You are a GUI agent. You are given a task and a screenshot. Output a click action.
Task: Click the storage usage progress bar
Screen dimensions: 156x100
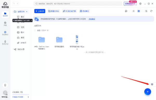(x=21, y=94)
